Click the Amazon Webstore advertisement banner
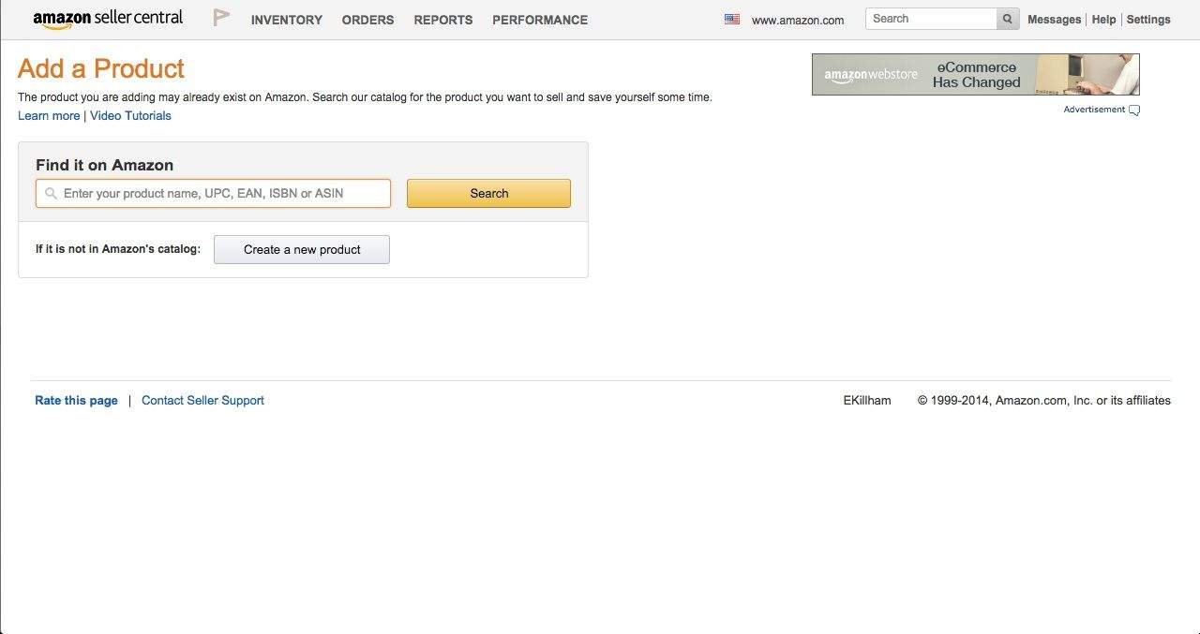 point(975,75)
